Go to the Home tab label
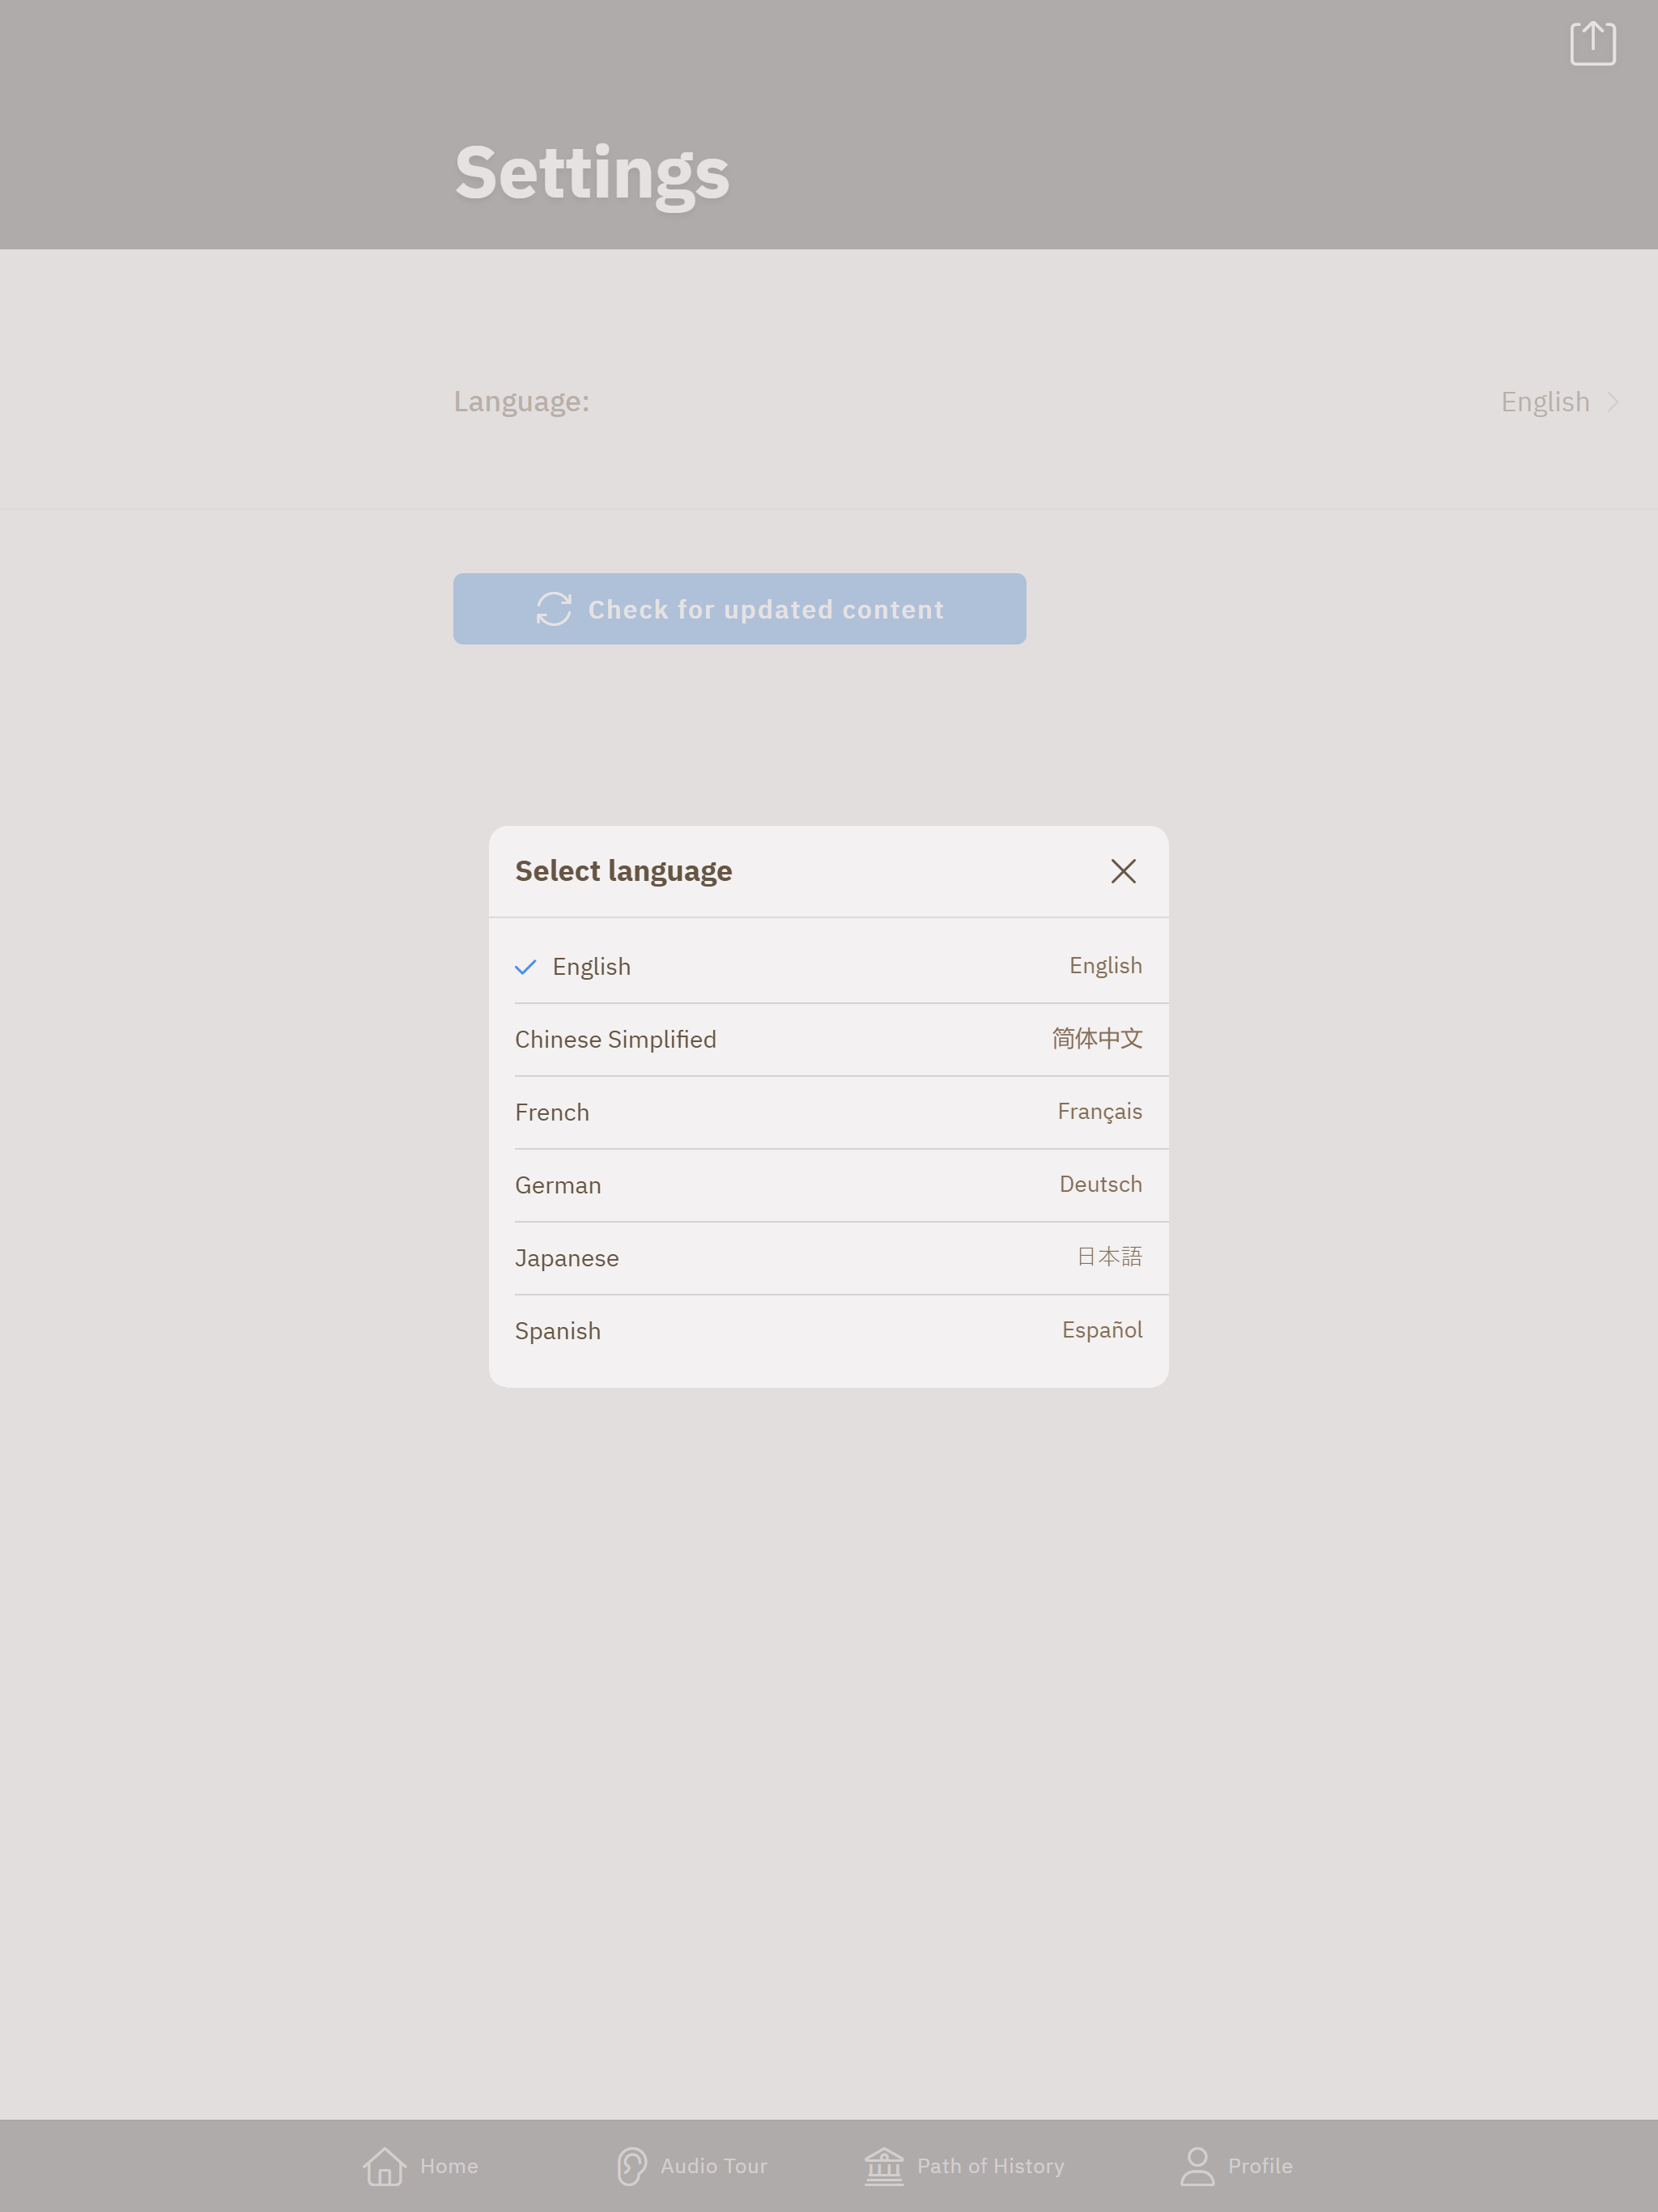Viewport: 1658px width, 2212px height. point(449,2166)
